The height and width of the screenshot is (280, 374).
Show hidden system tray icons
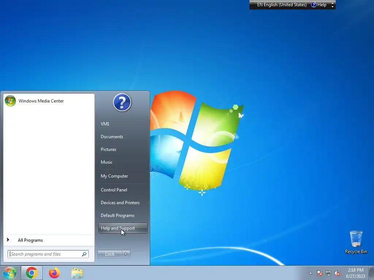click(x=310, y=273)
